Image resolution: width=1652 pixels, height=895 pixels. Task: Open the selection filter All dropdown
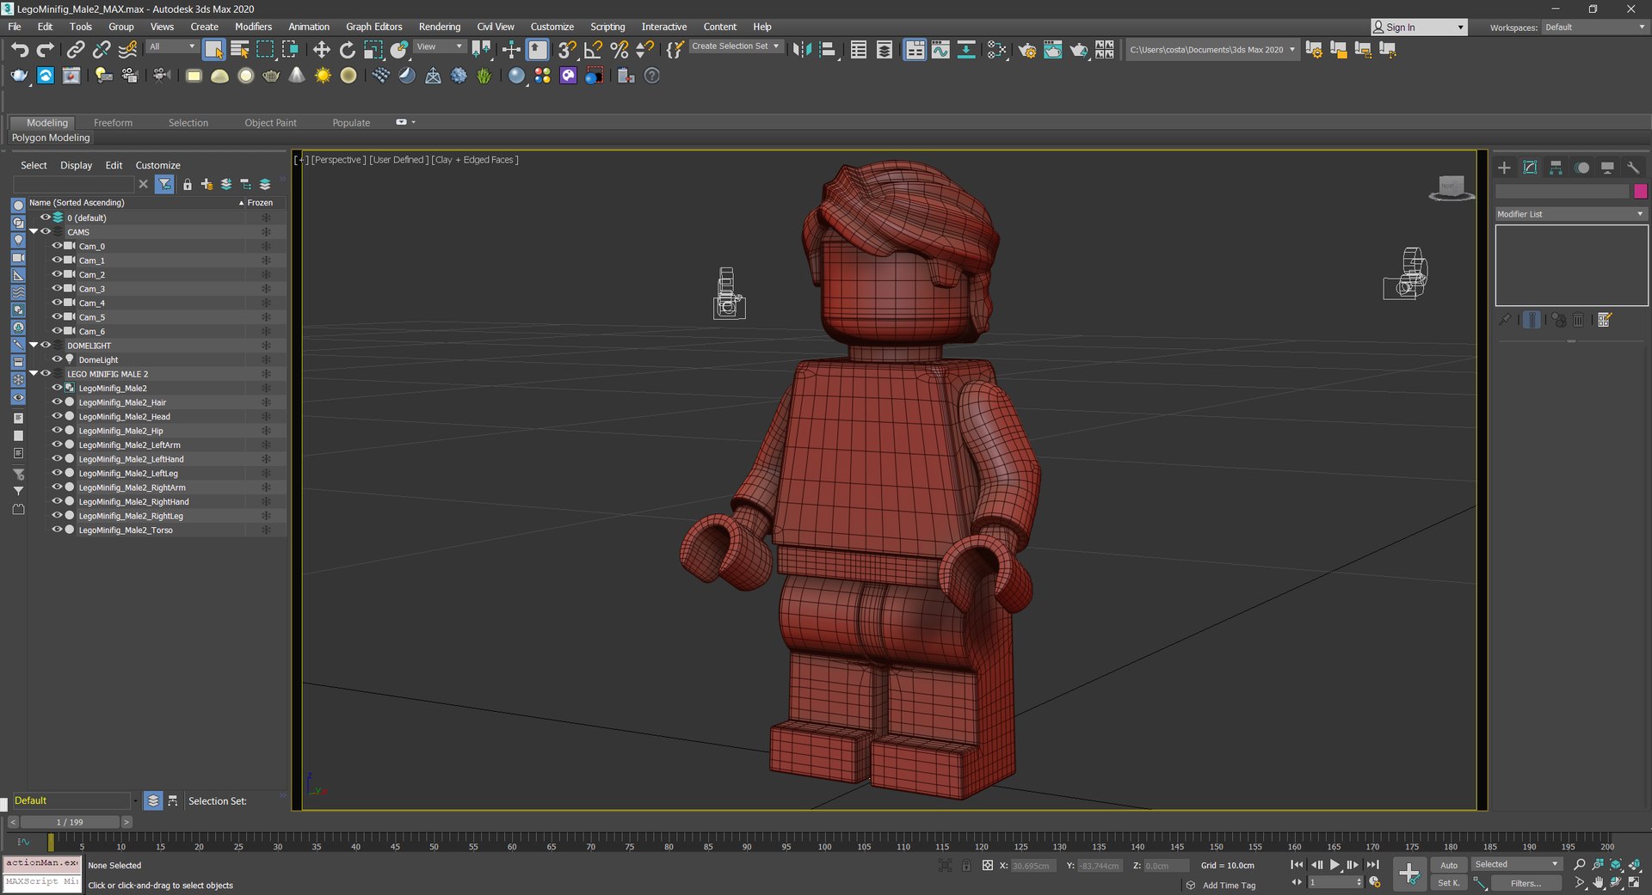coord(171,46)
